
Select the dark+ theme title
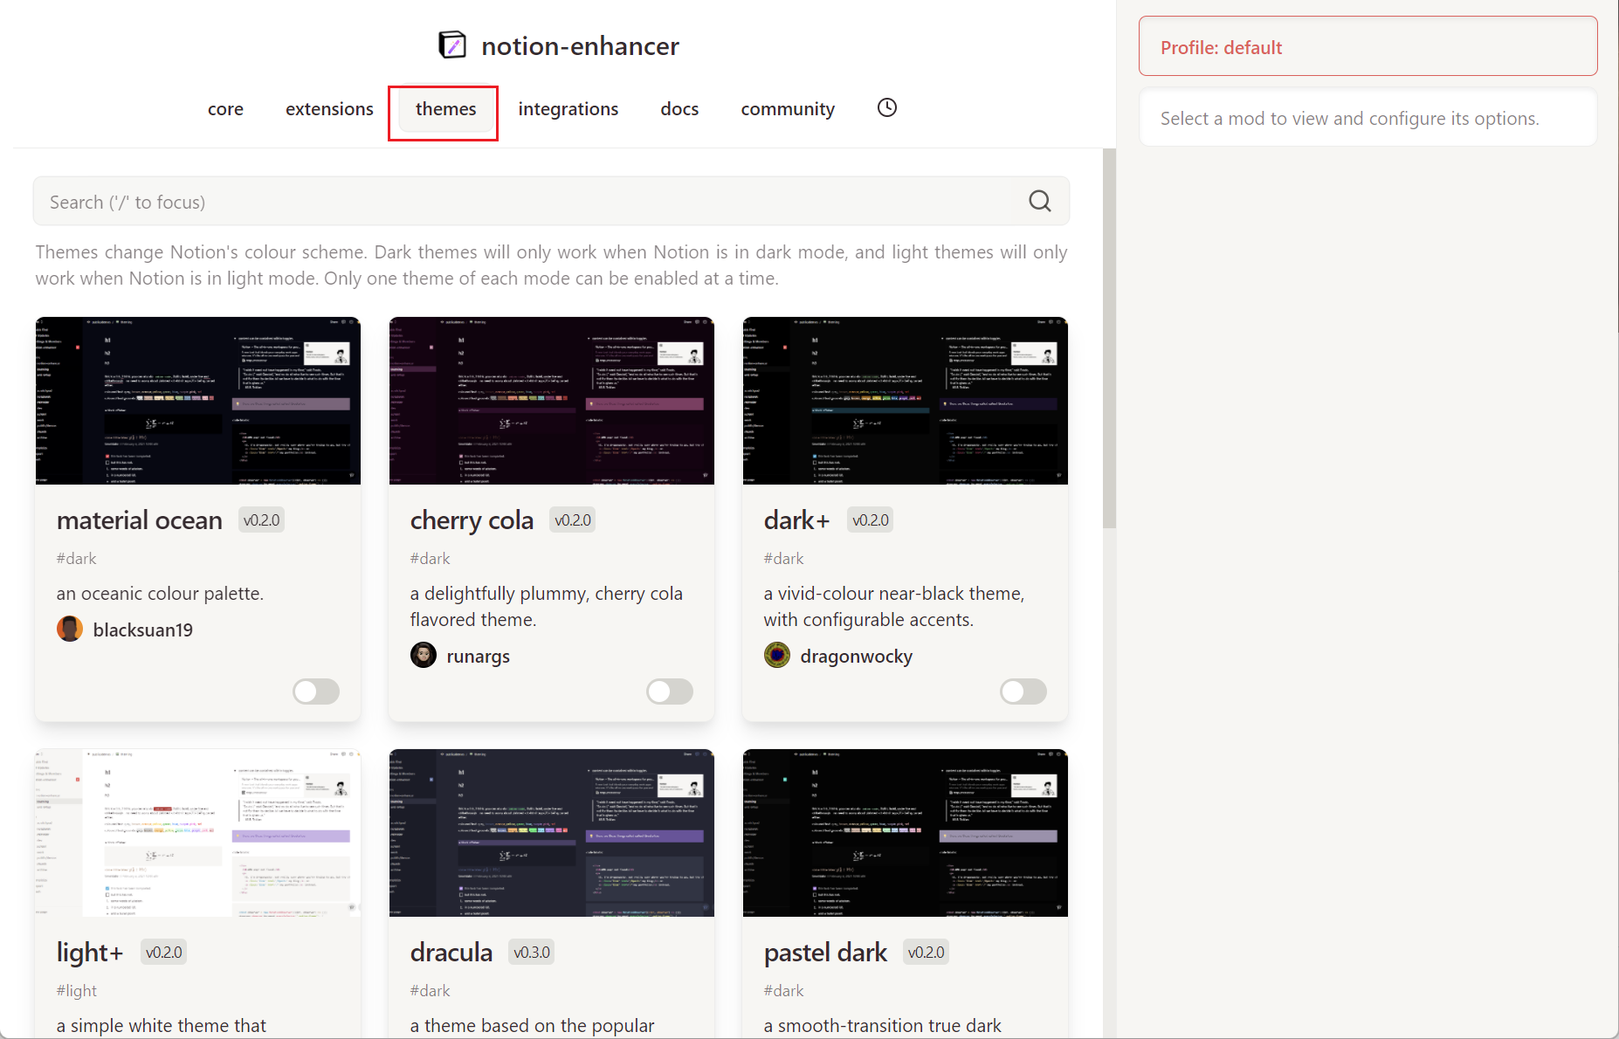click(796, 520)
